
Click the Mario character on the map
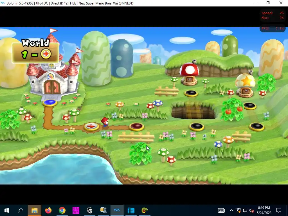coord(105,122)
